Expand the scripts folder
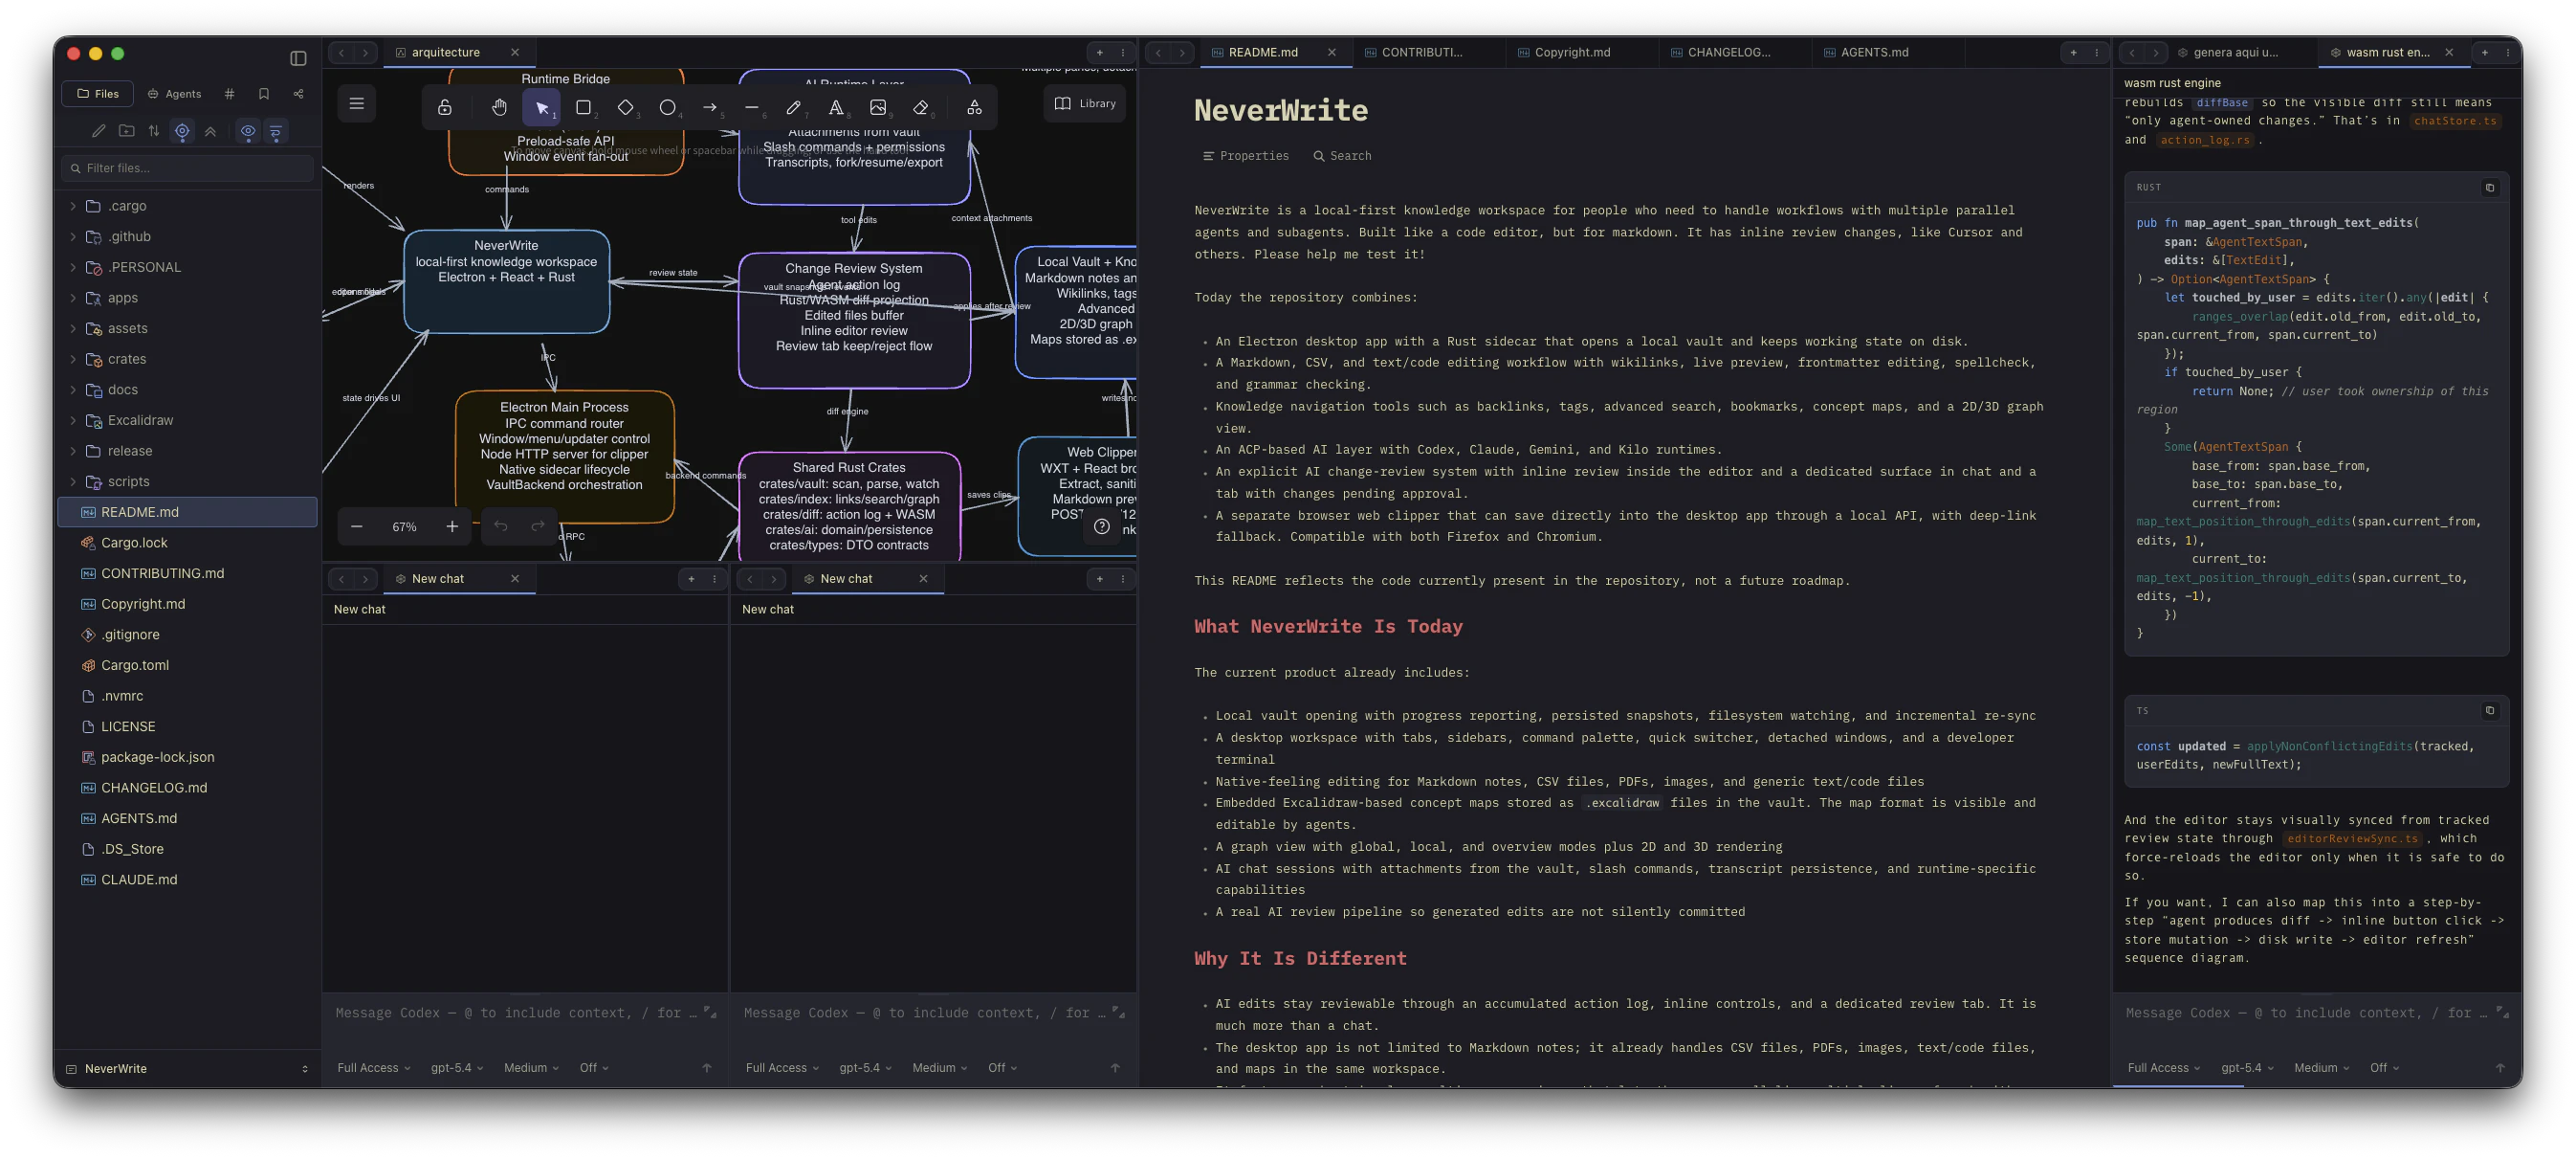 tap(73, 481)
